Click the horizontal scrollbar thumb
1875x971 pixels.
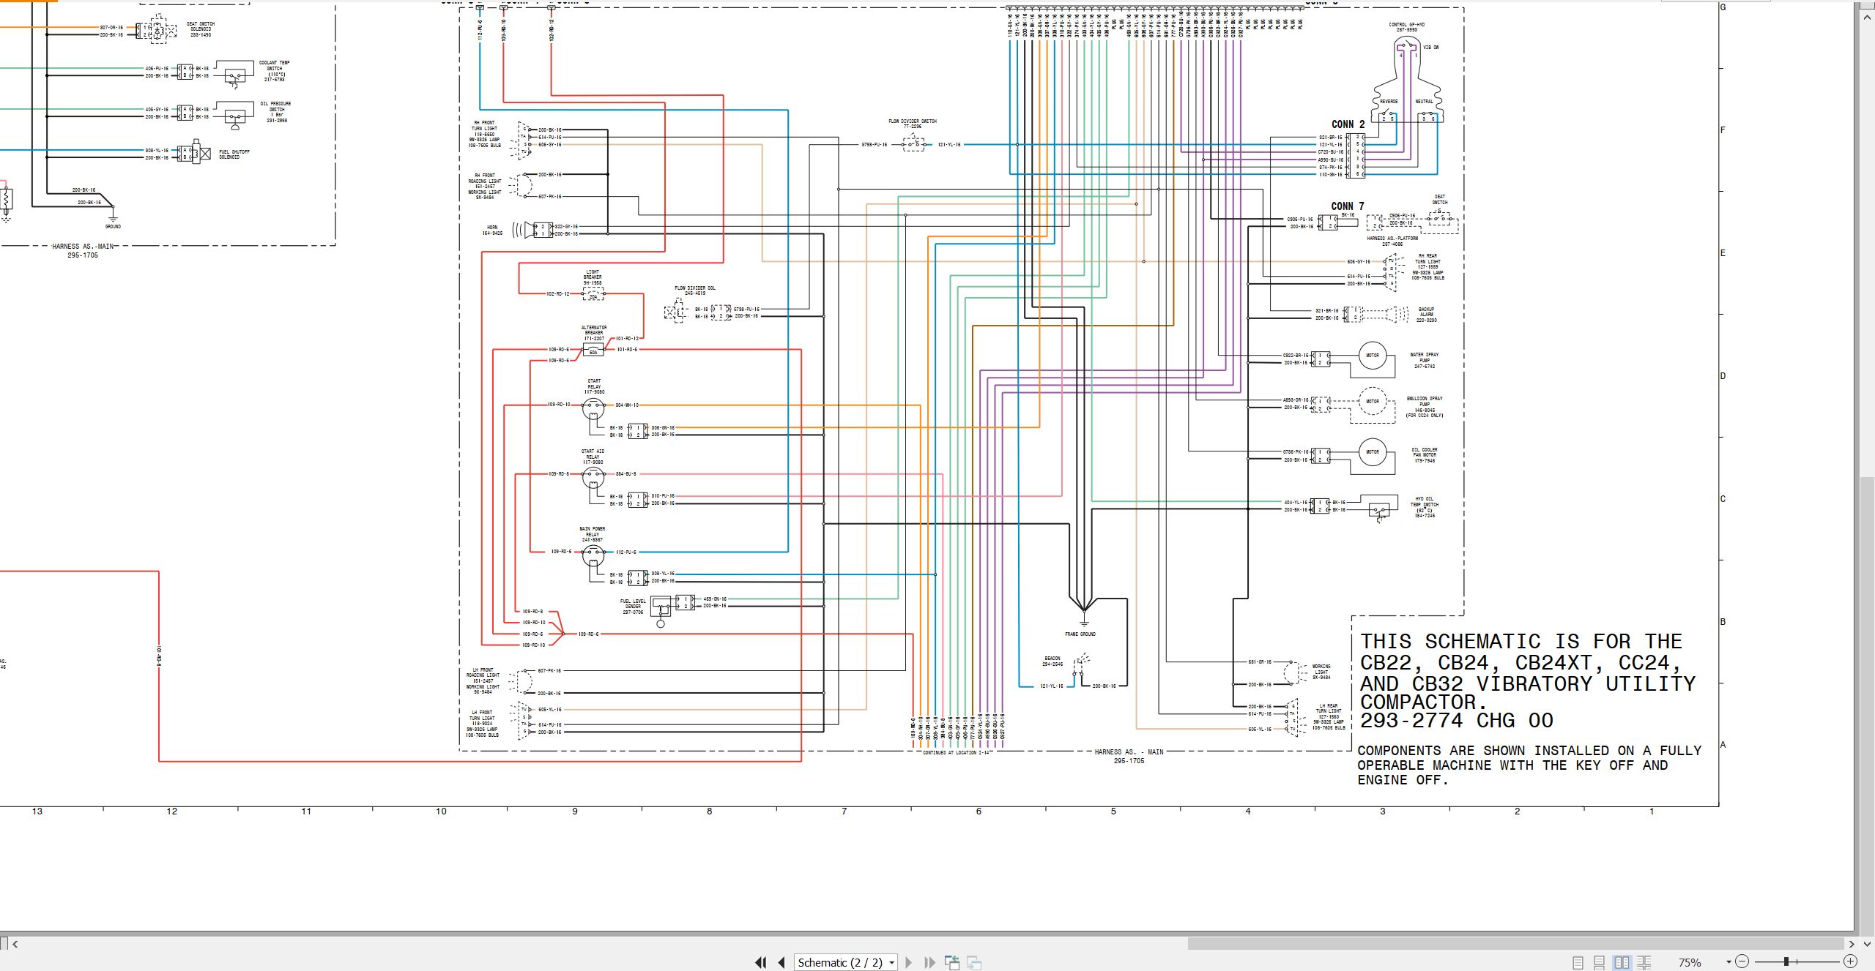click(1515, 944)
